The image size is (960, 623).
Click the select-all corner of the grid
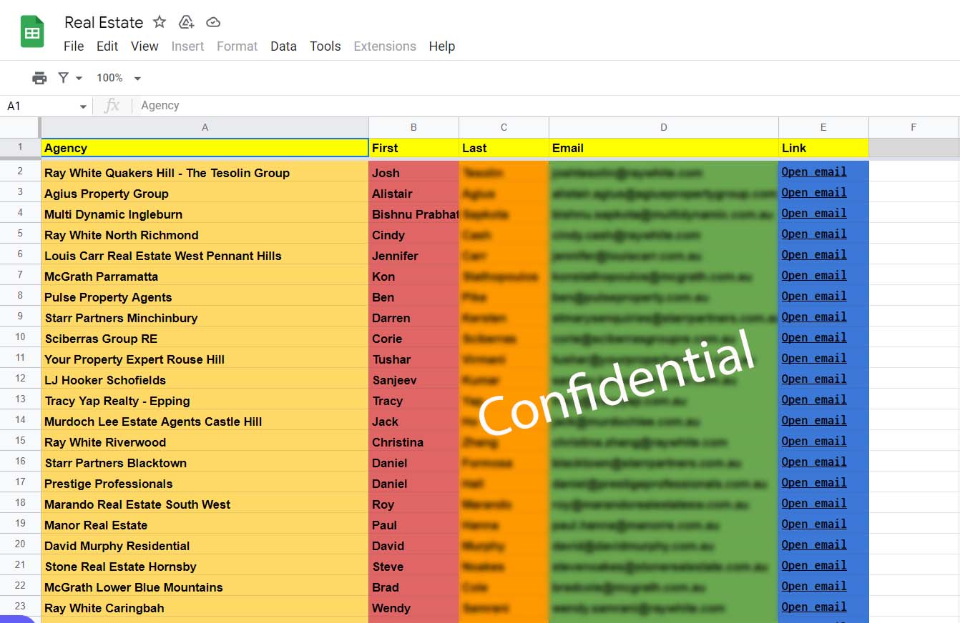[x=20, y=127]
